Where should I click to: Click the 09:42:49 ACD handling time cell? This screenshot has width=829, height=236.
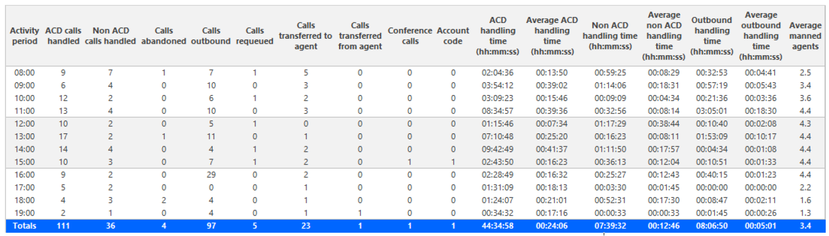(498, 149)
